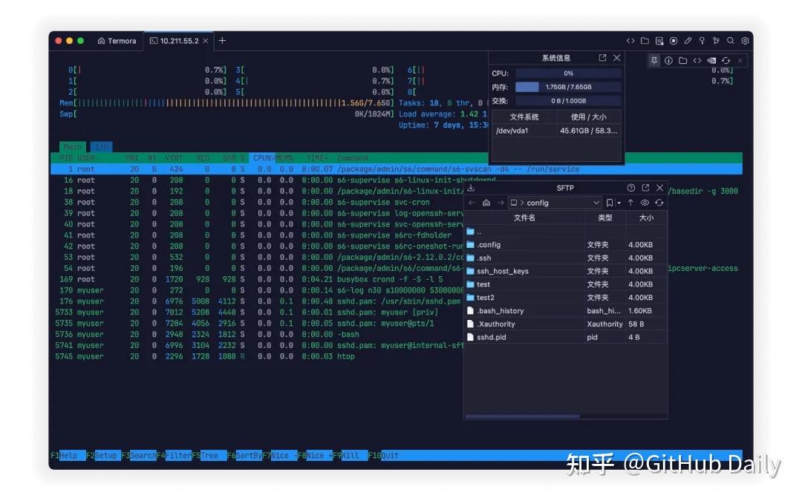
Task: Select the .bash_history file
Action: click(566, 311)
